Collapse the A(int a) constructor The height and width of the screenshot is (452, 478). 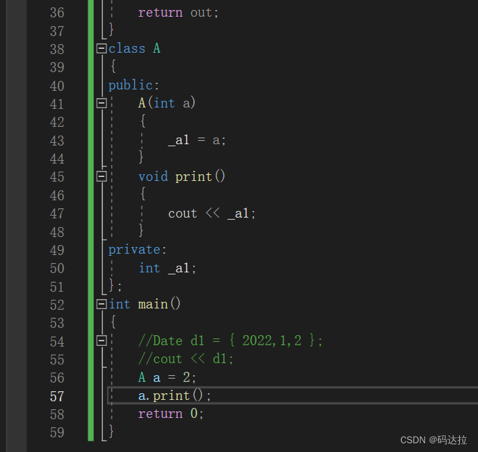(102, 103)
